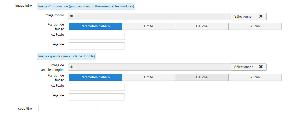Choose Aucun for full article image position
Screen dimensions: 294x115
tap(255, 77)
